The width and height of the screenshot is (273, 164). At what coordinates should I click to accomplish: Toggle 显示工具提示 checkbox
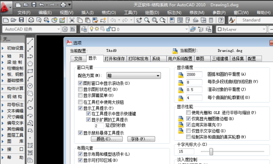pos(80,108)
